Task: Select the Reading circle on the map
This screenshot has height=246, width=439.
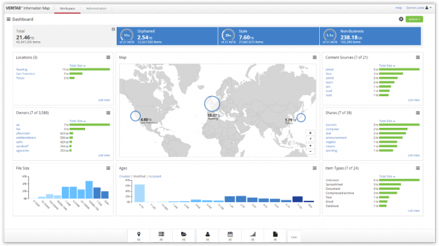Action: [x=212, y=104]
